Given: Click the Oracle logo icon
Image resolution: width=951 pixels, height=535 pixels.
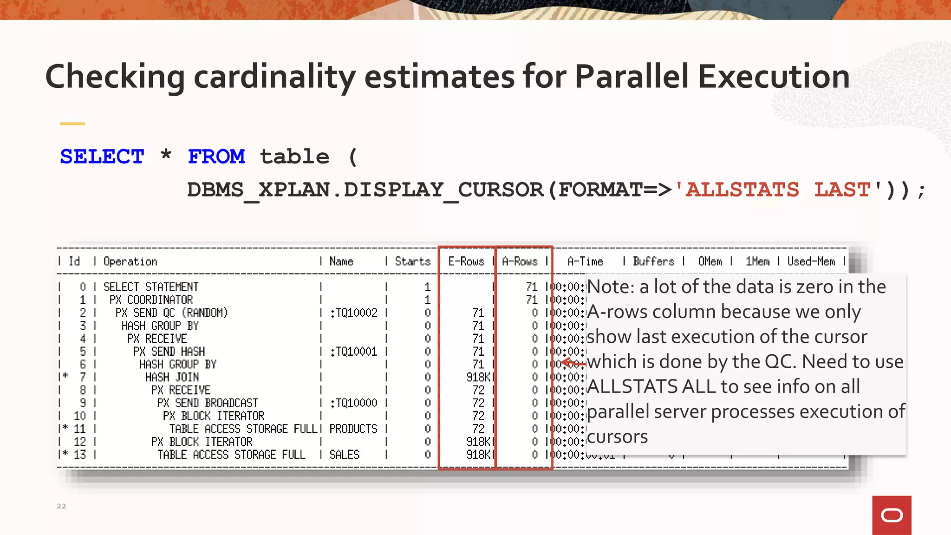Looking at the screenshot, I should (x=892, y=515).
